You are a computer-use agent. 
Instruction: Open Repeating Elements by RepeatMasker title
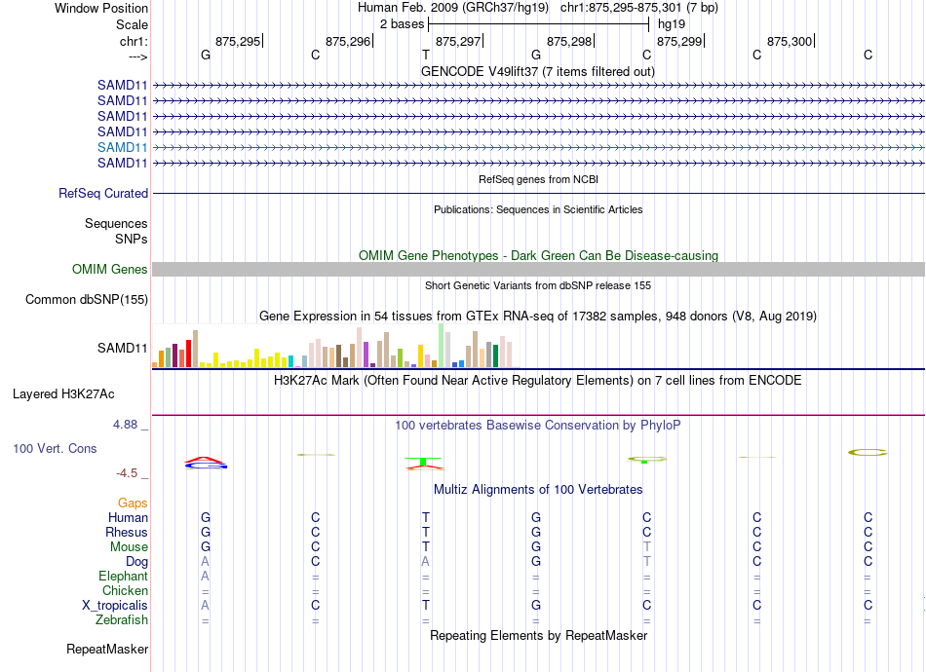538,635
